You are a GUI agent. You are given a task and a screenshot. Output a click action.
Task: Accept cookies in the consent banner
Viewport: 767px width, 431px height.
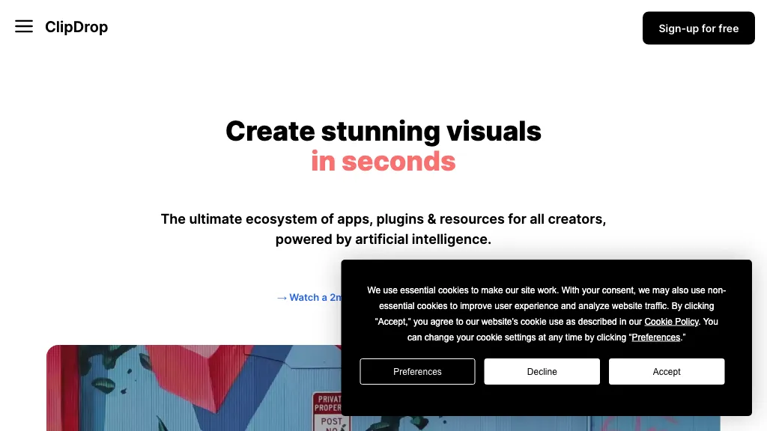[666, 372]
